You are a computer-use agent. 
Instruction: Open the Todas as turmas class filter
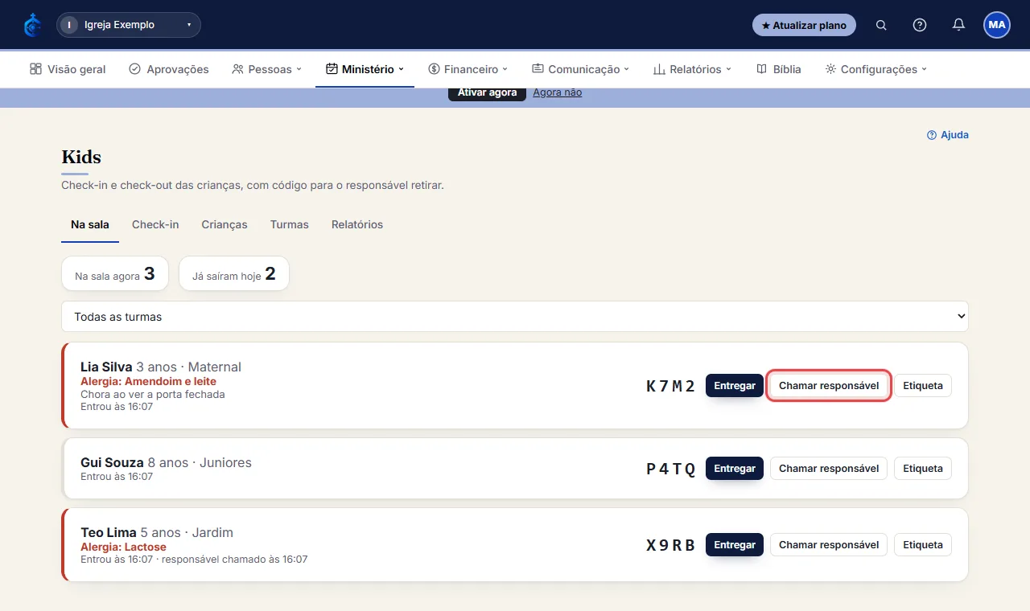pos(515,317)
